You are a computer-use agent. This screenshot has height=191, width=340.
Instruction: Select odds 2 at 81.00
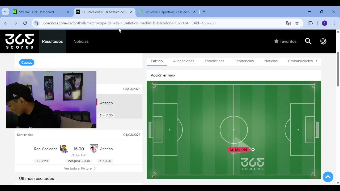106,115
